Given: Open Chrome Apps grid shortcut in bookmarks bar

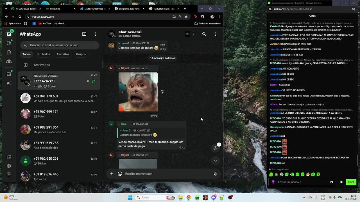Looking at the screenshot, I should click(x=26, y=24).
